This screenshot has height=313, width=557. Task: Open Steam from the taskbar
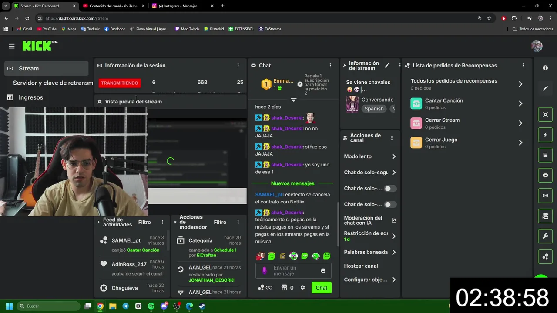pos(202,306)
